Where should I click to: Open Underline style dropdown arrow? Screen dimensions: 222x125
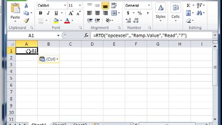click(x=62, y=13)
